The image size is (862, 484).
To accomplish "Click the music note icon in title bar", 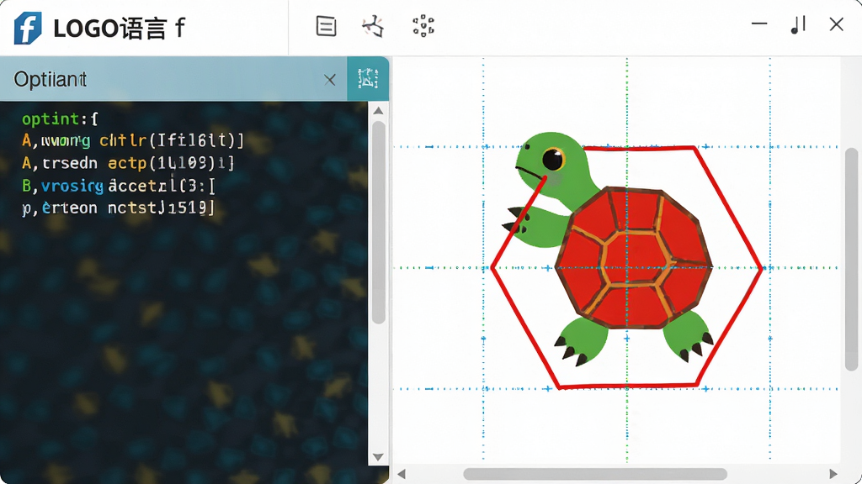I will click(798, 24).
